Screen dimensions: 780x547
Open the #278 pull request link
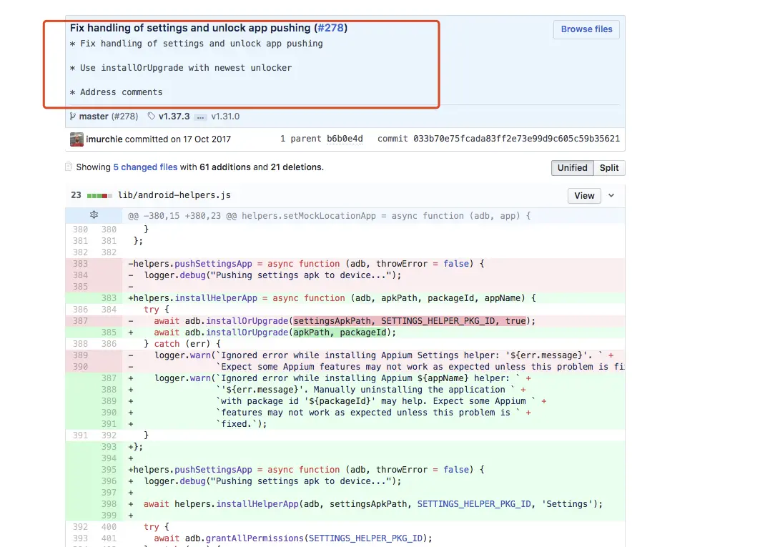(330, 28)
